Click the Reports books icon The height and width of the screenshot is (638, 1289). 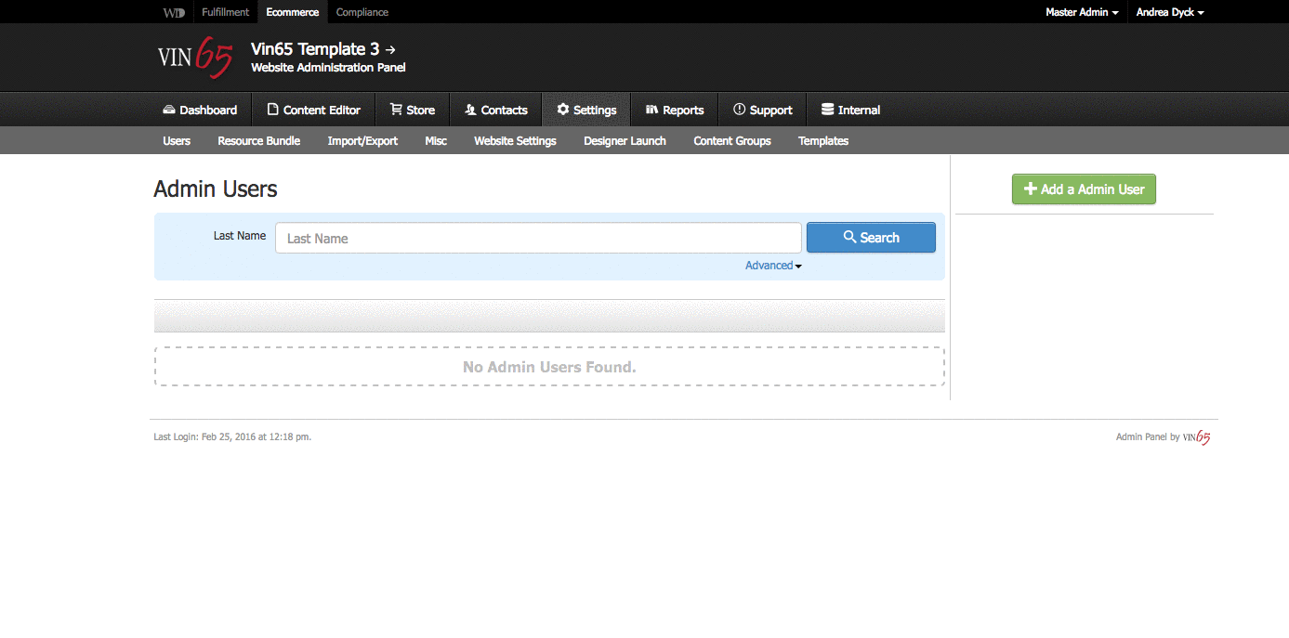[651, 110]
